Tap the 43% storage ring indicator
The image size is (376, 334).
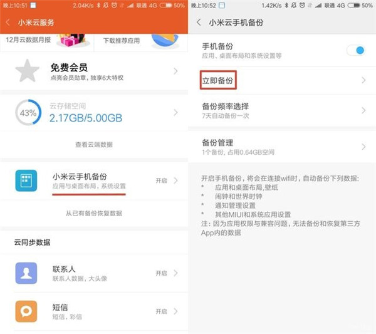pyautogui.click(x=28, y=112)
